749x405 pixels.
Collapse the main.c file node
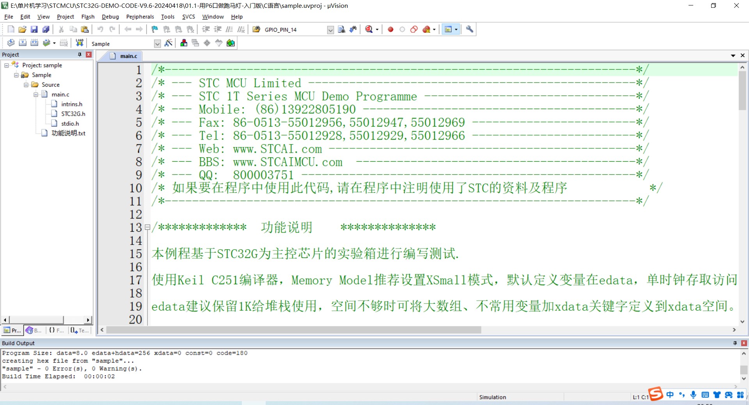coord(36,95)
